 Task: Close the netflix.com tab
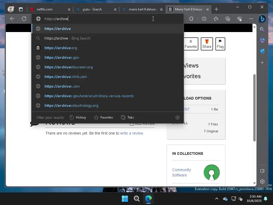click(x=69, y=9)
